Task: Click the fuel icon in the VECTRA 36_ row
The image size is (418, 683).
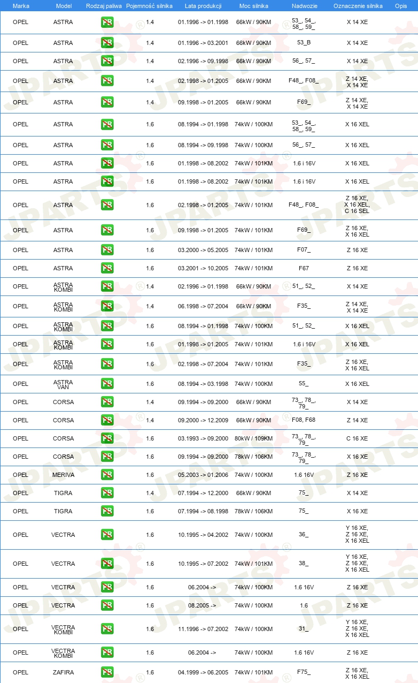Action: 107,535
